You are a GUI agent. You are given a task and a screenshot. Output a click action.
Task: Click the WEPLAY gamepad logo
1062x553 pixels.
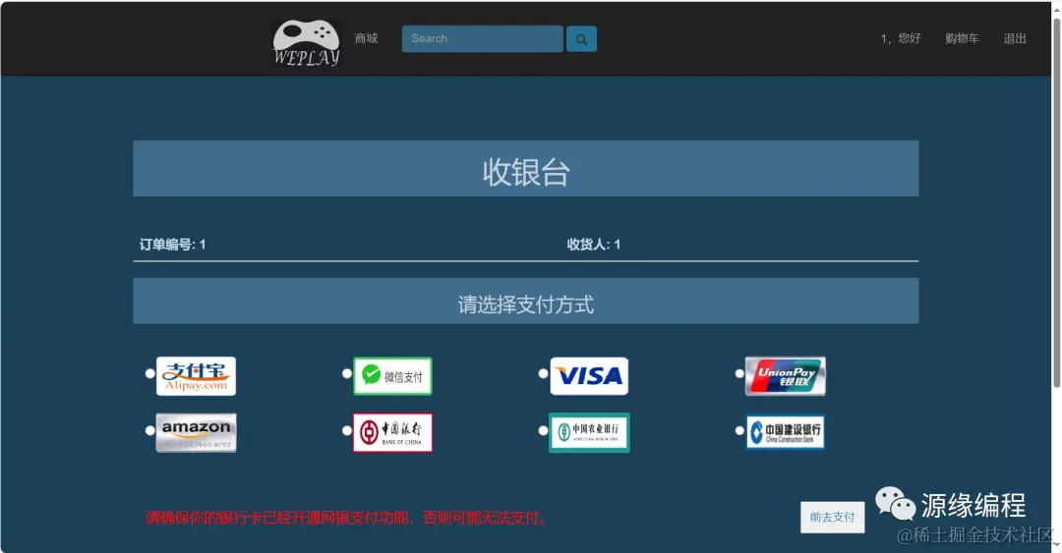tap(306, 42)
